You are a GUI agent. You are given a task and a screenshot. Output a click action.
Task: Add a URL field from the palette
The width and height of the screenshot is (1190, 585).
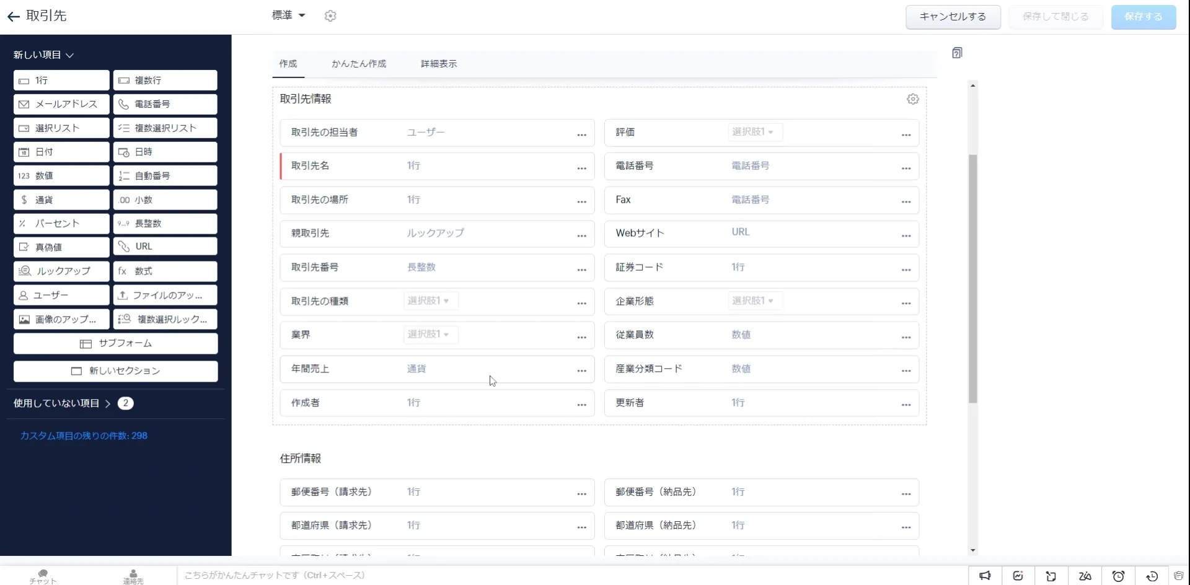coord(165,247)
